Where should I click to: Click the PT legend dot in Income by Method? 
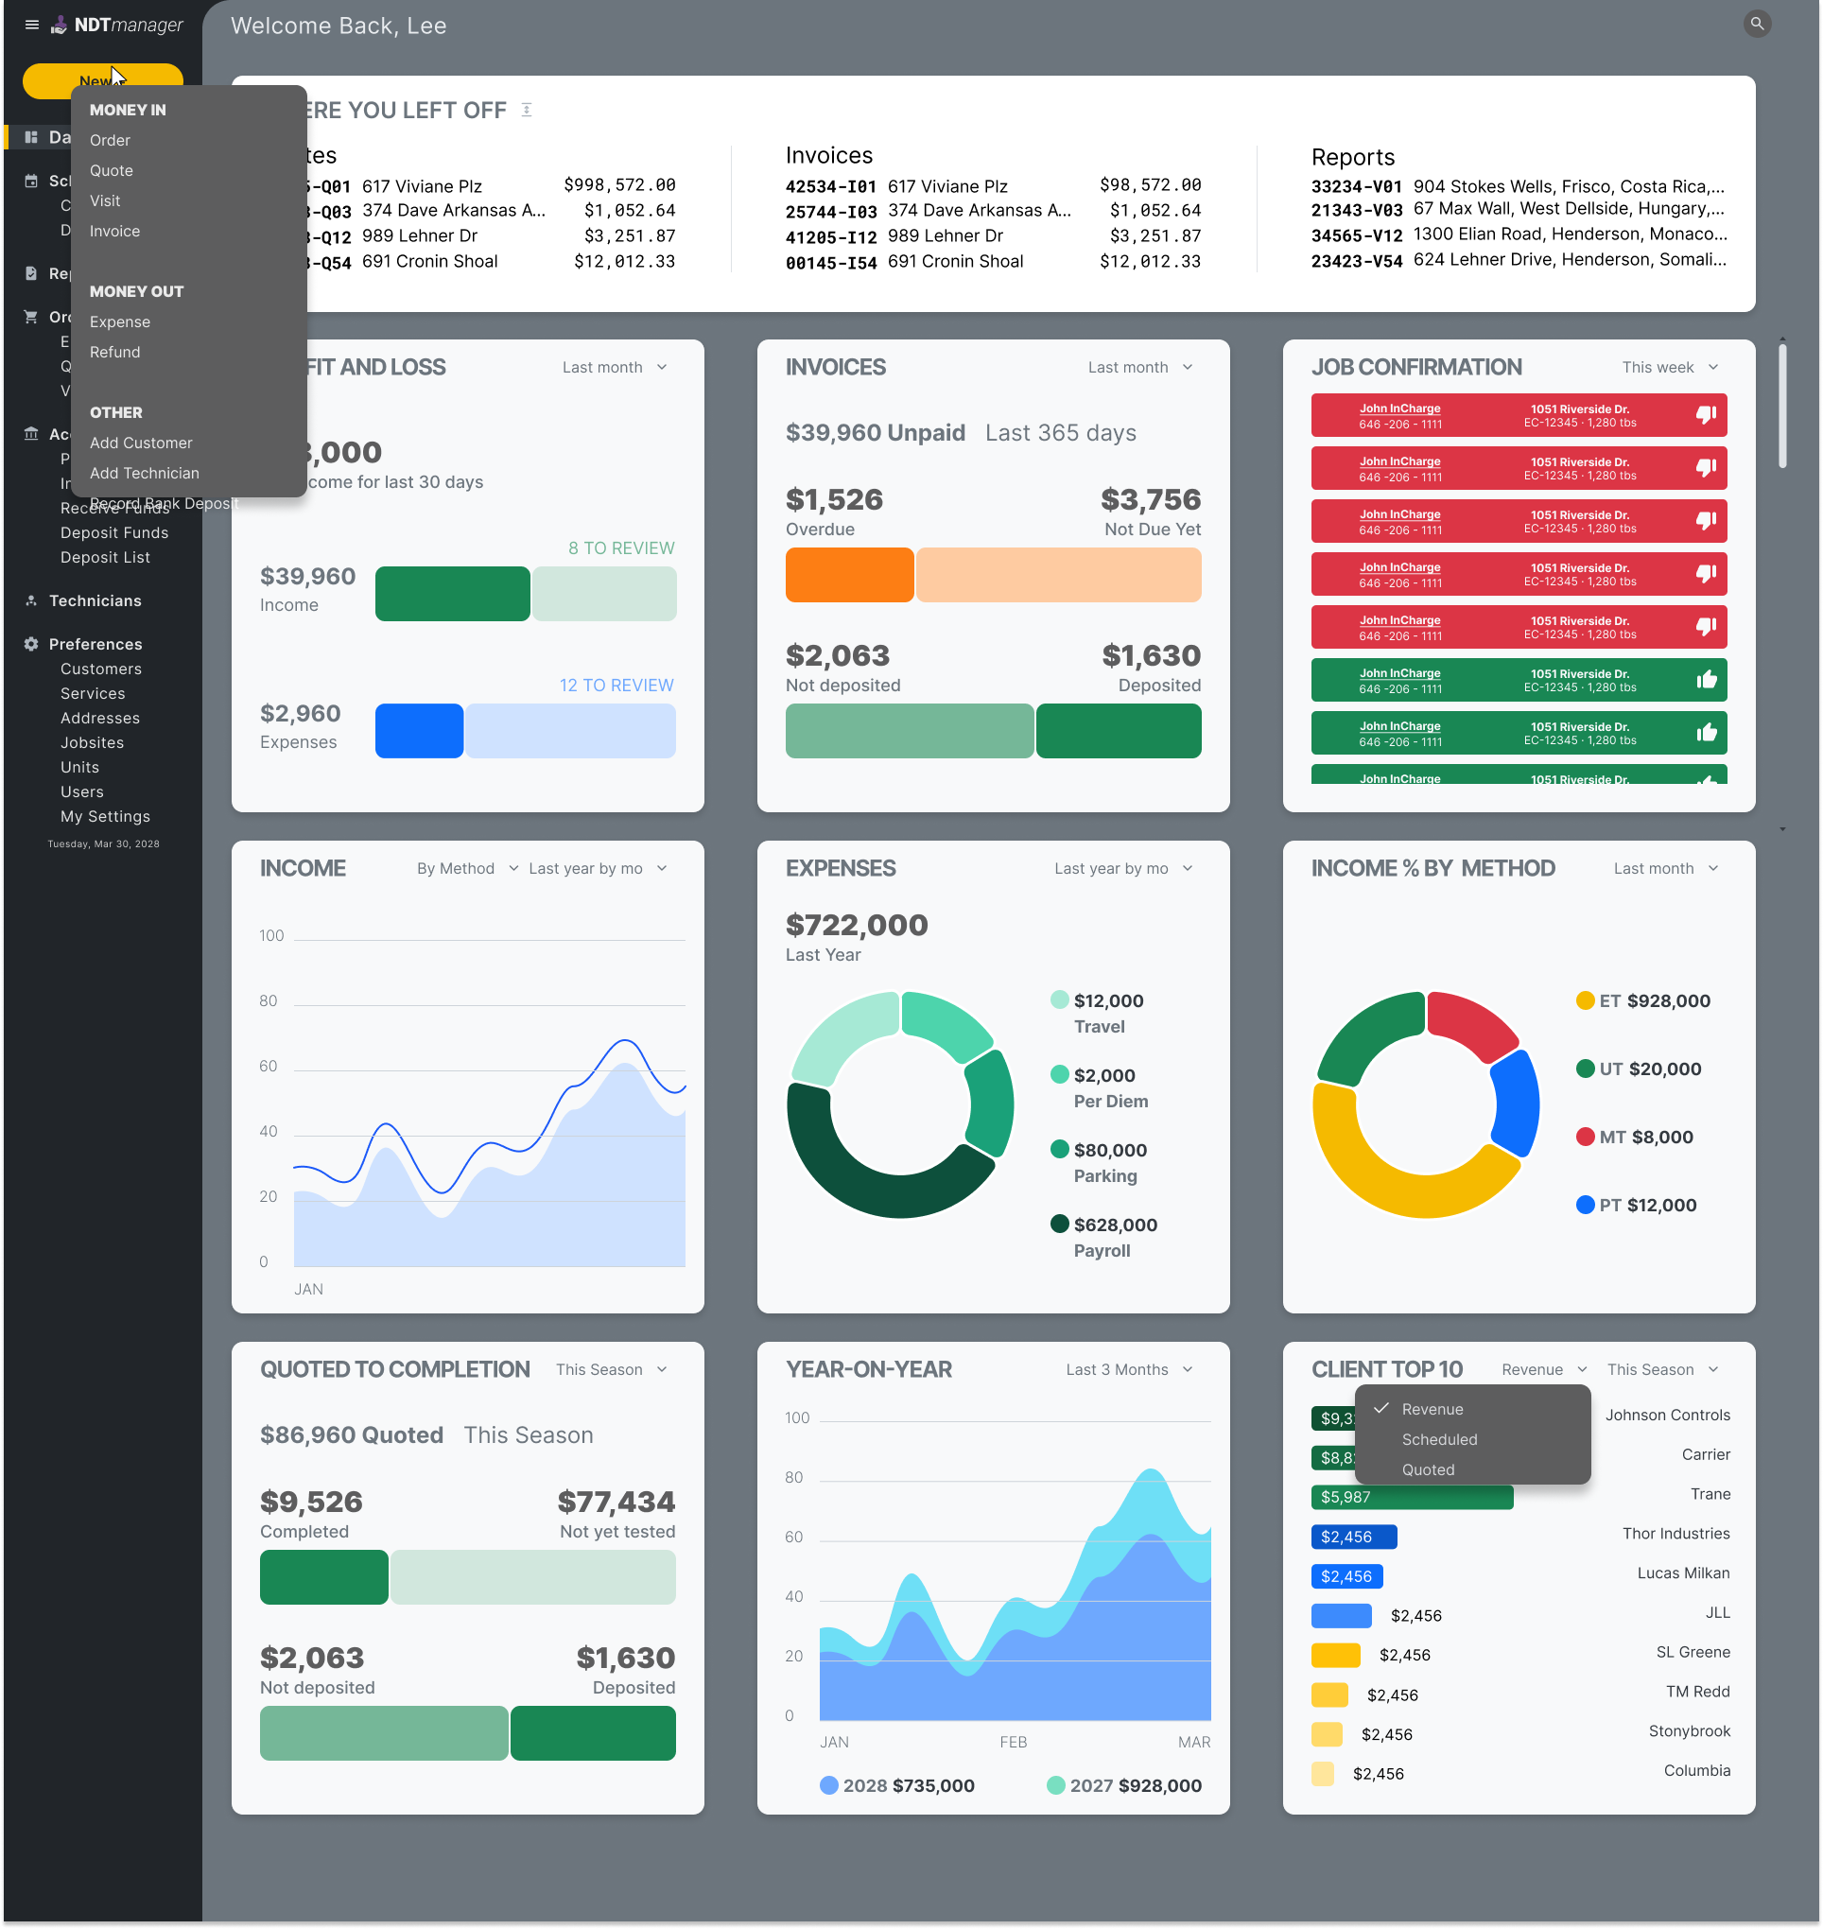[x=1584, y=1204]
